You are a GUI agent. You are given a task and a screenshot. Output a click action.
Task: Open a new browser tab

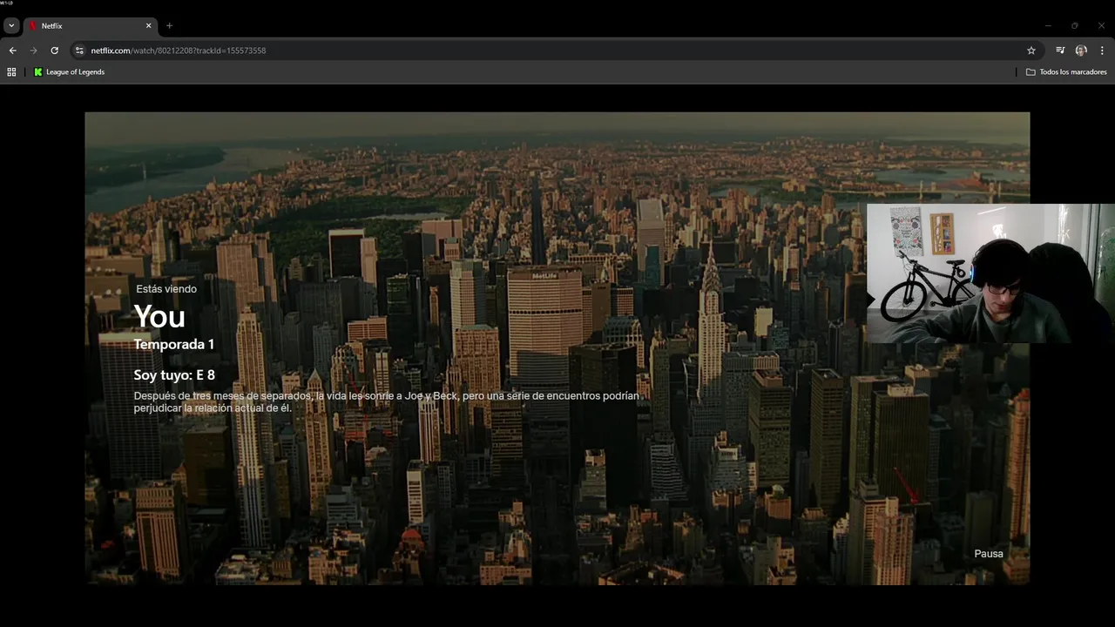click(169, 26)
